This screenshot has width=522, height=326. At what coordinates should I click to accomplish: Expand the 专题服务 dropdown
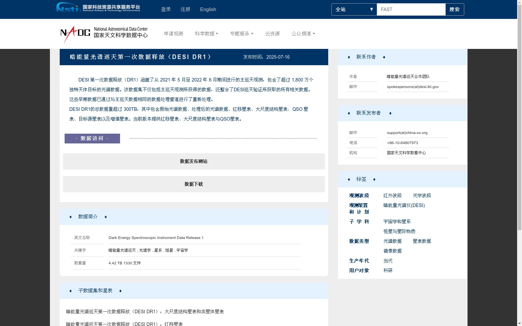pyautogui.click(x=241, y=34)
